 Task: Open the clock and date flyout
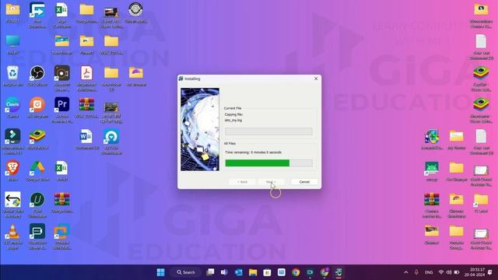(474, 272)
